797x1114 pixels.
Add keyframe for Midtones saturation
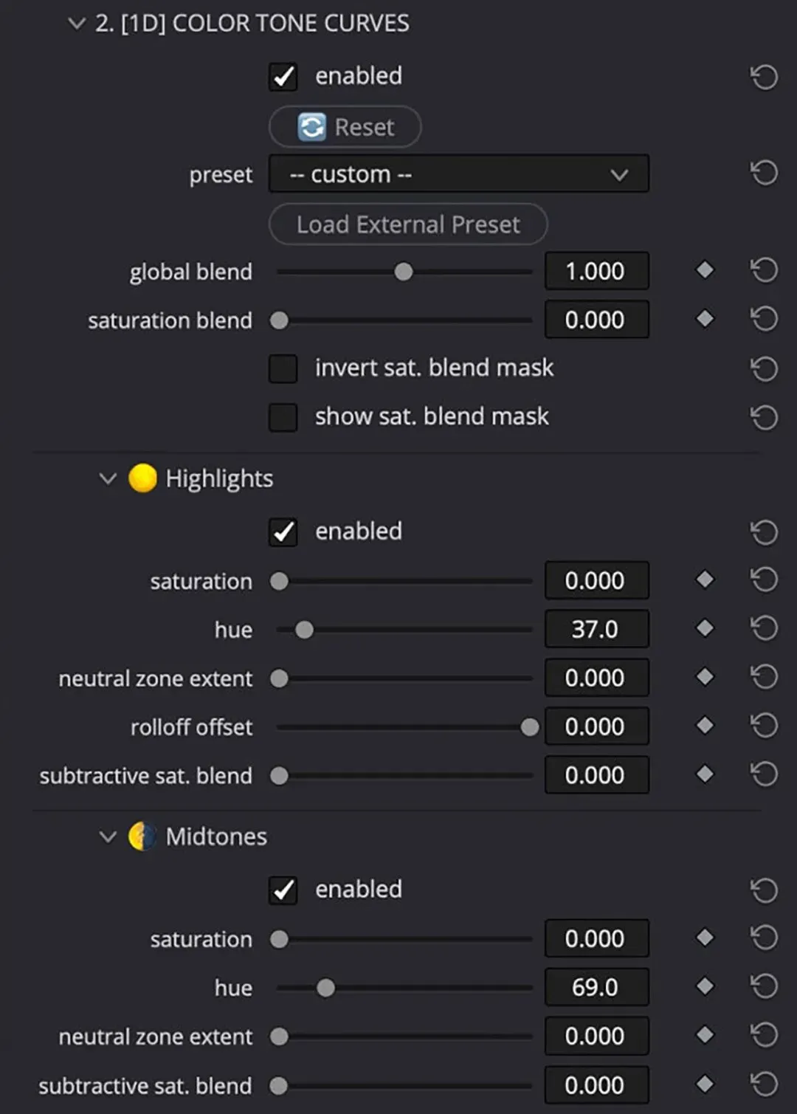705,938
